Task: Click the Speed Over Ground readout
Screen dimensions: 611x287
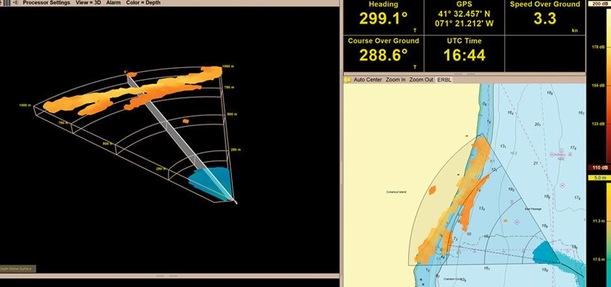Action: click(x=545, y=17)
